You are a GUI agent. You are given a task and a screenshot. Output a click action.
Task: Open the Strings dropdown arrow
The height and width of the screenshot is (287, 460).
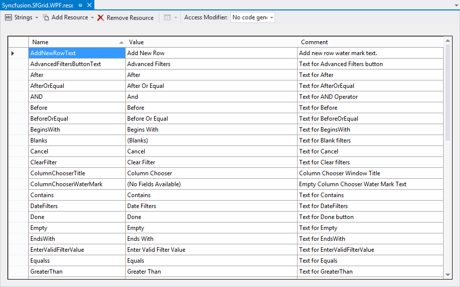(x=37, y=17)
